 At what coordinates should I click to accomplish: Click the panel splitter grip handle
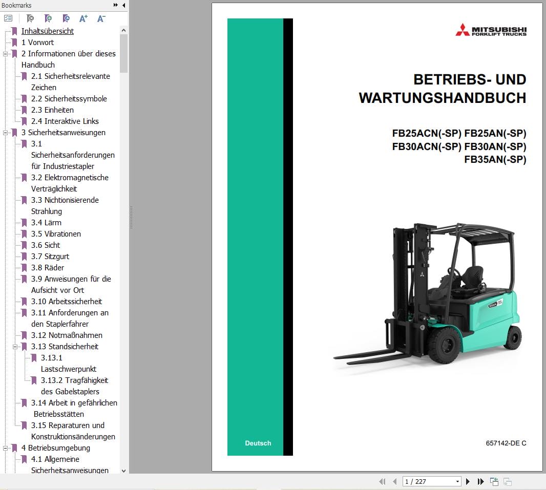131,217
